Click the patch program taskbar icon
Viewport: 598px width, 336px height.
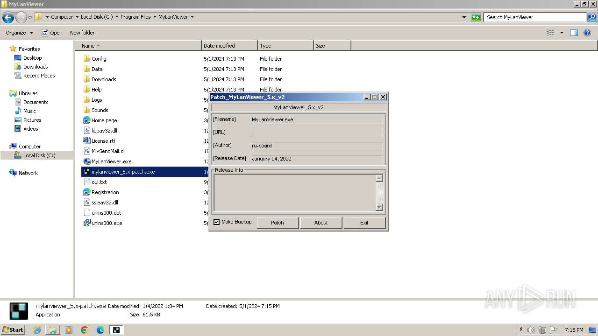116,330
